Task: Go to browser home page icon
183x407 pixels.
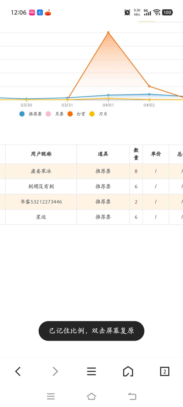Action: tap(128, 372)
